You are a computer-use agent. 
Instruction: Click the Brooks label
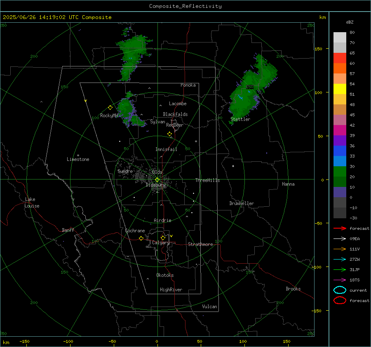(293, 289)
